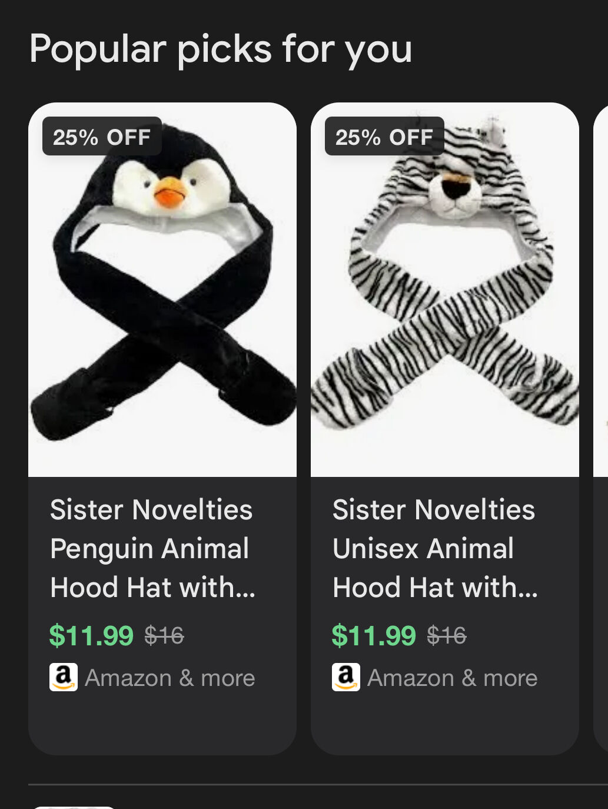Click the 25% OFF badge on the tiger hat
This screenshot has height=809, width=608.
point(384,137)
